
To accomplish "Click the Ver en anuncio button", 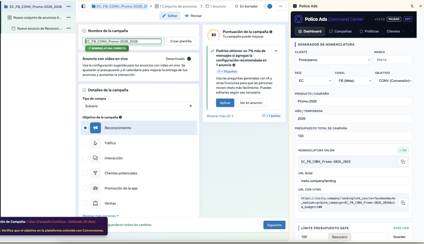I will (x=251, y=103).
